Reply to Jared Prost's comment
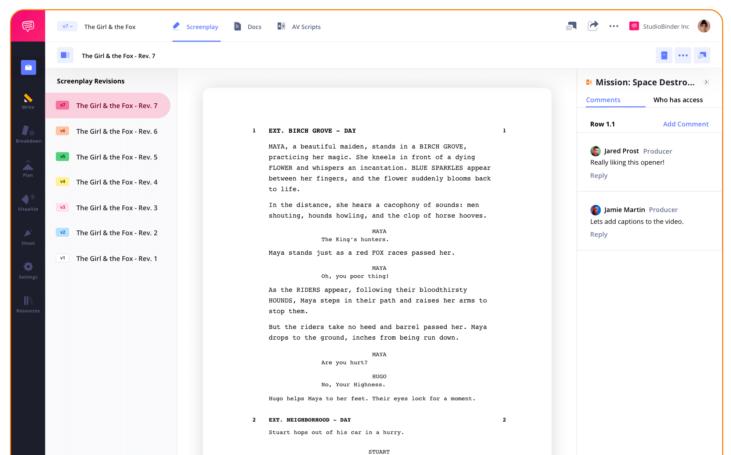 pos(598,175)
